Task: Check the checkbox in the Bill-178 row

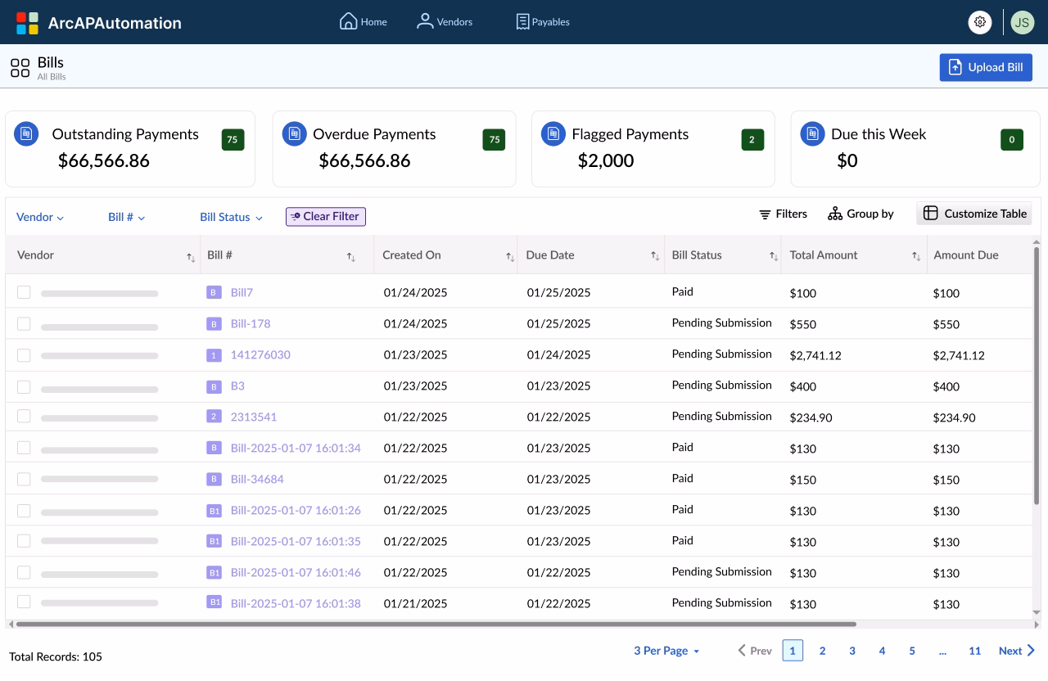Action: [24, 323]
